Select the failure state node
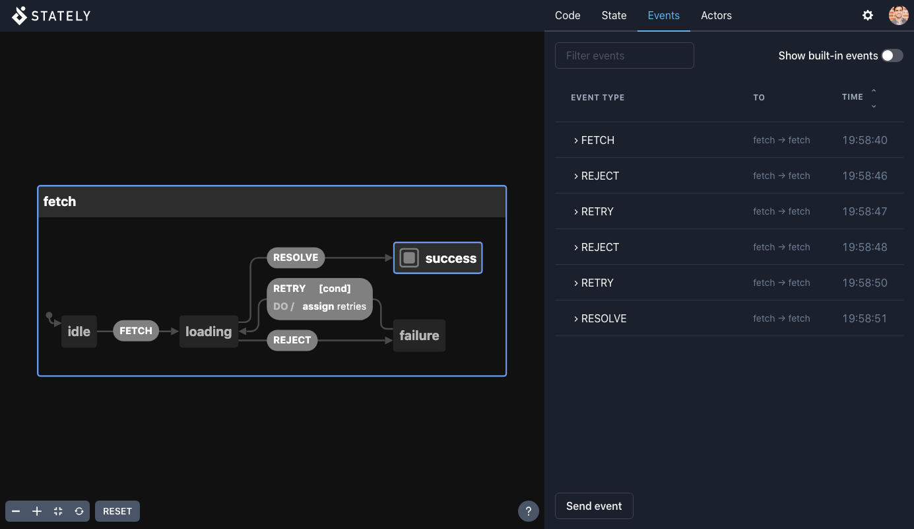914x529 pixels. (x=419, y=335)
